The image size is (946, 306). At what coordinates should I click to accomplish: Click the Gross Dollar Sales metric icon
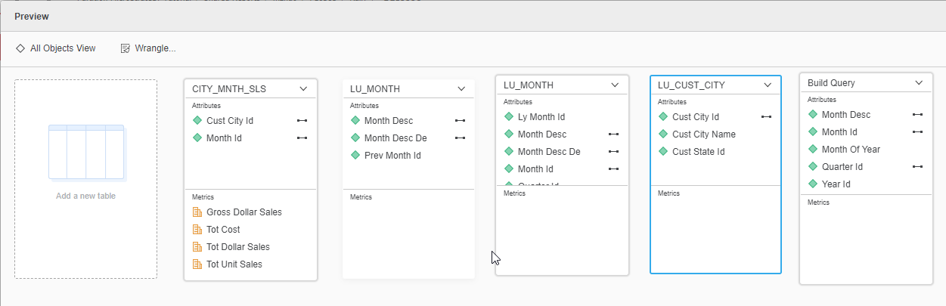point(198,212)
